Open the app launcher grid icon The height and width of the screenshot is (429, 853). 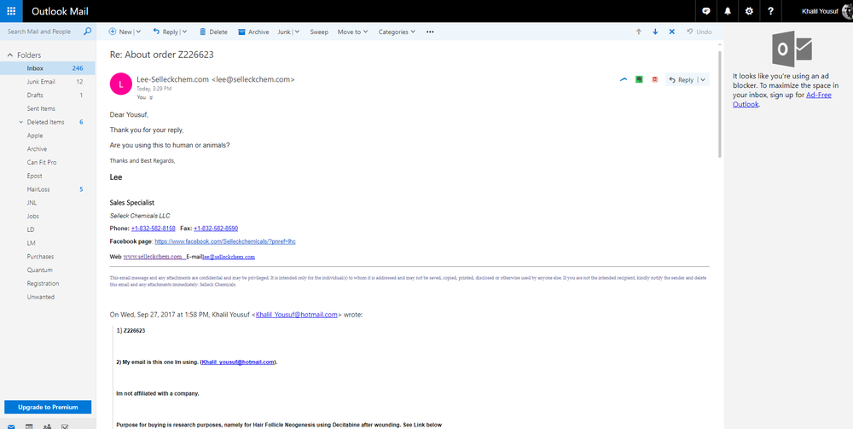10,11
